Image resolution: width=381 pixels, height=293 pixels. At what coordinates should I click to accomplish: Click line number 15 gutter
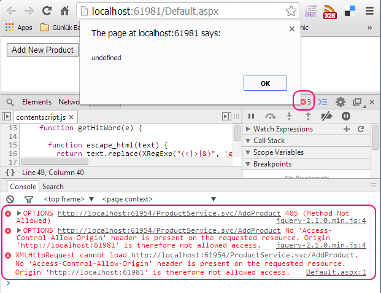pos(13,145)
